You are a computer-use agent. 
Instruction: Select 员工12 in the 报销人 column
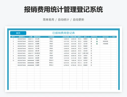(80, 65)
